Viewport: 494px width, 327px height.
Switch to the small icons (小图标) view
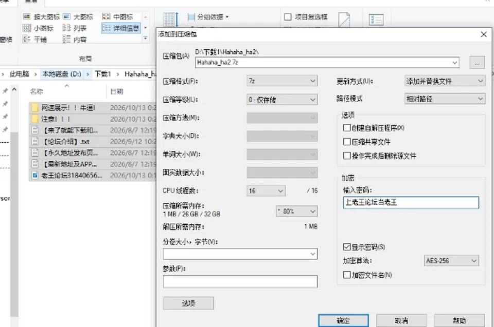pyautogui.click(x=38, y=28)
